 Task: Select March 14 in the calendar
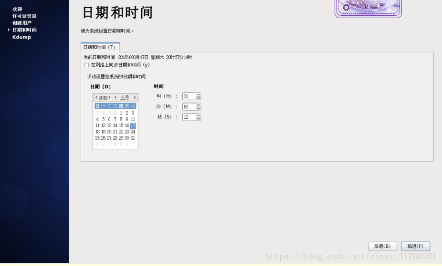pyautogui.click(x=115, y=125)
